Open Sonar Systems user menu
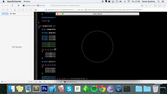This screenshot has width=167, height=94. pyautogui.click(x=148, y=2)
